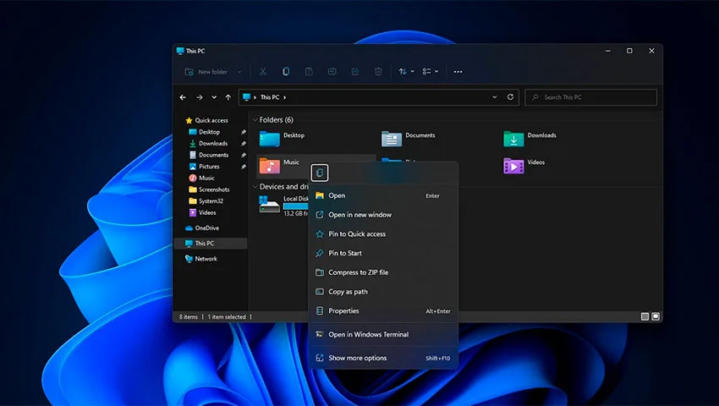The height and width of the screenshot is (406, 719).
Task: Click This PC in the address bar
Action: coord(270,97)
